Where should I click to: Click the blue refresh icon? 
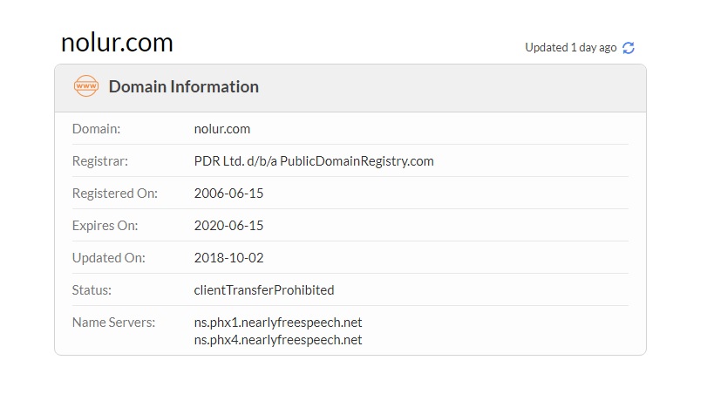629,48
